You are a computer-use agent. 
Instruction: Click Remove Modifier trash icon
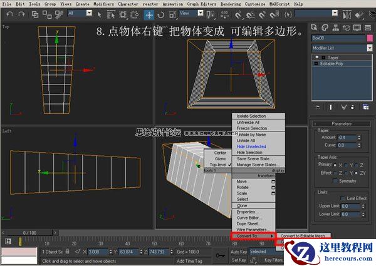[352, 107]
